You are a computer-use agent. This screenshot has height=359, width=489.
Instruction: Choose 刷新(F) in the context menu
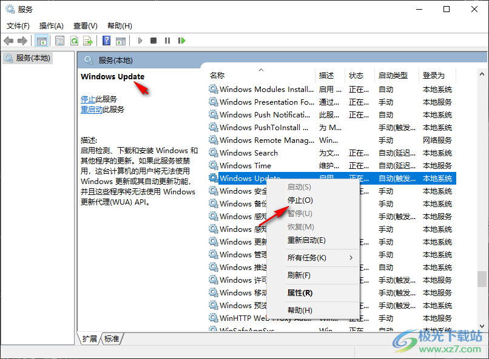click(x=313, y=275)
